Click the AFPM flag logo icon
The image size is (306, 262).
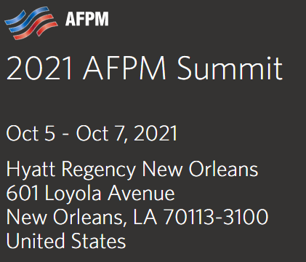pyautogui.click(x=31, y=23)
